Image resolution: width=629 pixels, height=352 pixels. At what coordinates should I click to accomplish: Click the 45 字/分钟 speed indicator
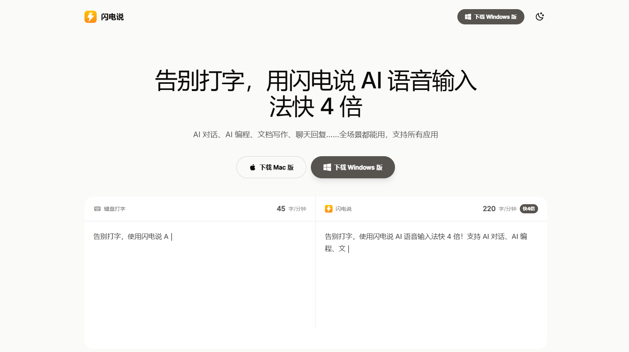[291, 209]
